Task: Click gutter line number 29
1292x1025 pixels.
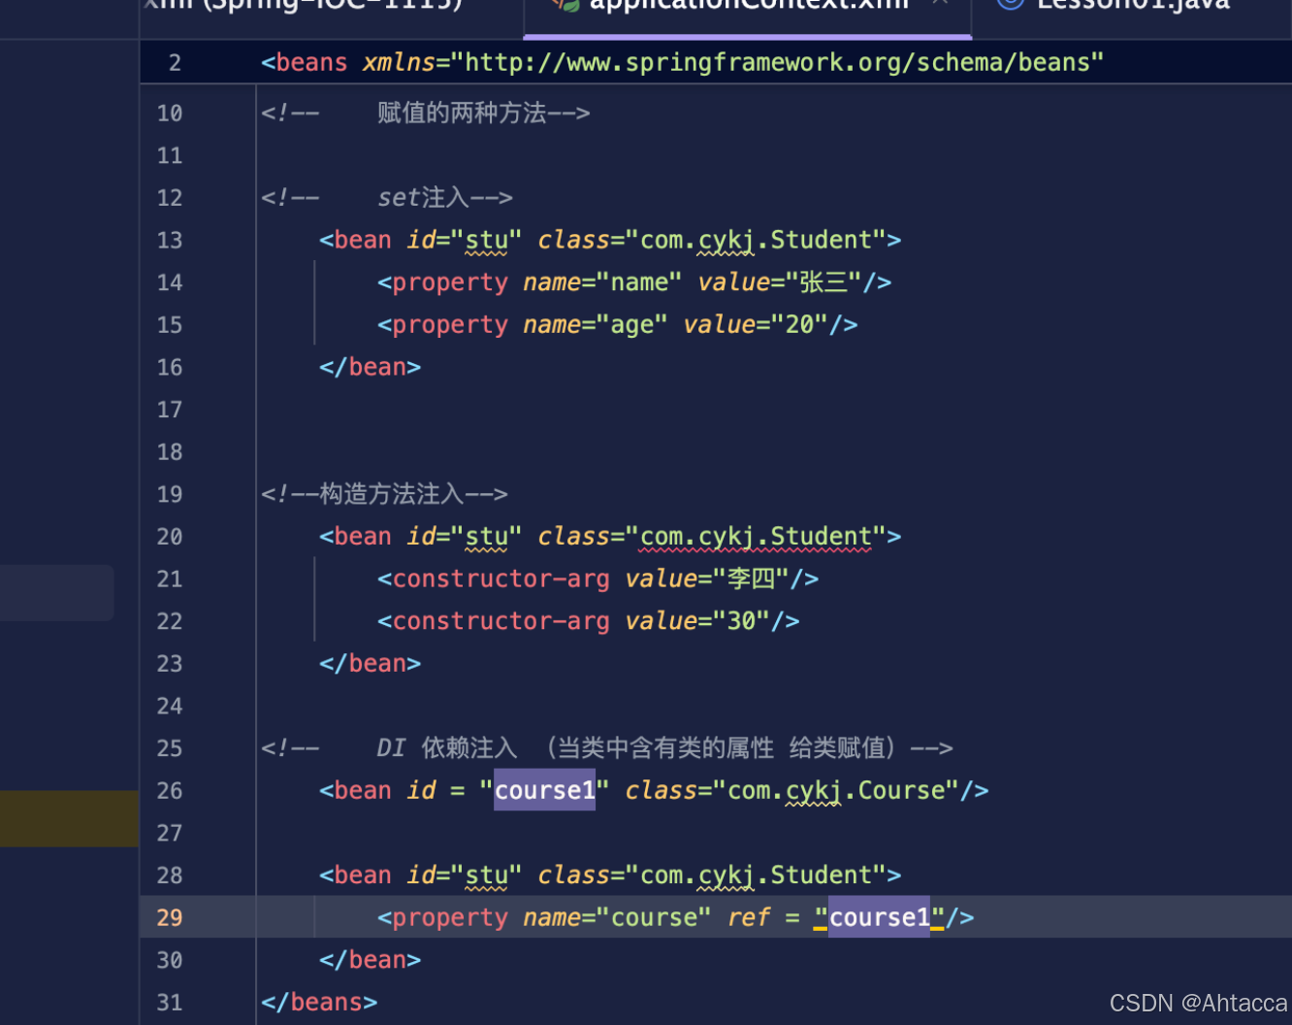Action: [170, 918]
